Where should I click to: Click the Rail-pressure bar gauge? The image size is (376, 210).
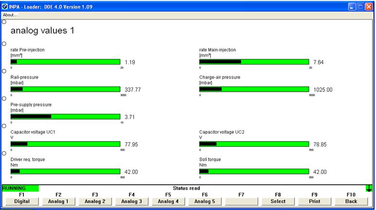pyautogui.click(x=65, y=89)
